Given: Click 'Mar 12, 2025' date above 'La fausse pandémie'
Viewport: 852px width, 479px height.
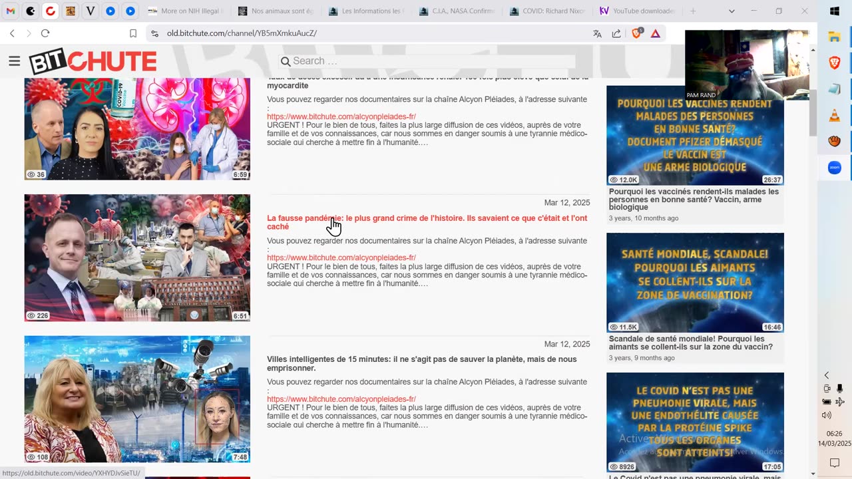Looking at the screenshot, I should tap(567, 203).
